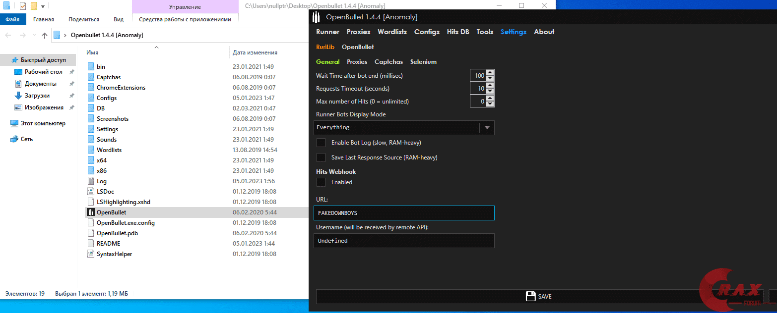This screenshot has height=313, width=777.
Task: Open Изображения in quick access
Action: click(x=44, y=107)
